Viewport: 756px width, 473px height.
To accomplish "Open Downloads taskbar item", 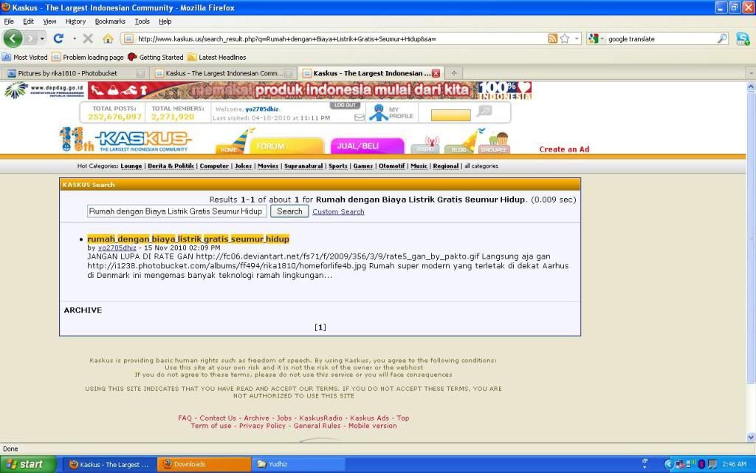I will coord(204,464).
